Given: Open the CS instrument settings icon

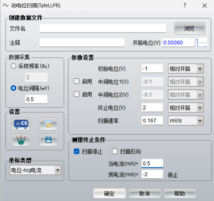Looking at the screenshot, I should 21,124.
